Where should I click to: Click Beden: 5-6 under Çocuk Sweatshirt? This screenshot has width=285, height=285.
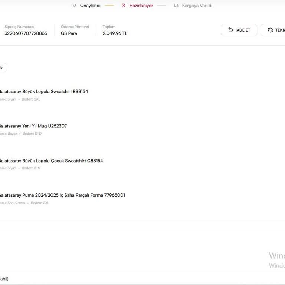point(31,168)
